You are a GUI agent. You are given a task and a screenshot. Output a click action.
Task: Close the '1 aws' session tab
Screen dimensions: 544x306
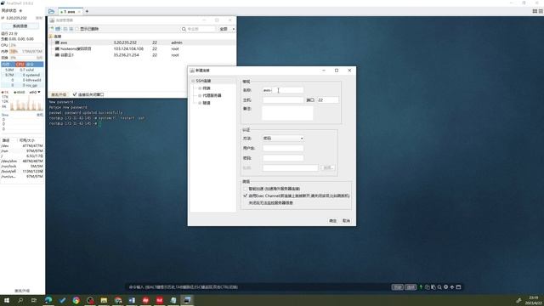point(79,12)
